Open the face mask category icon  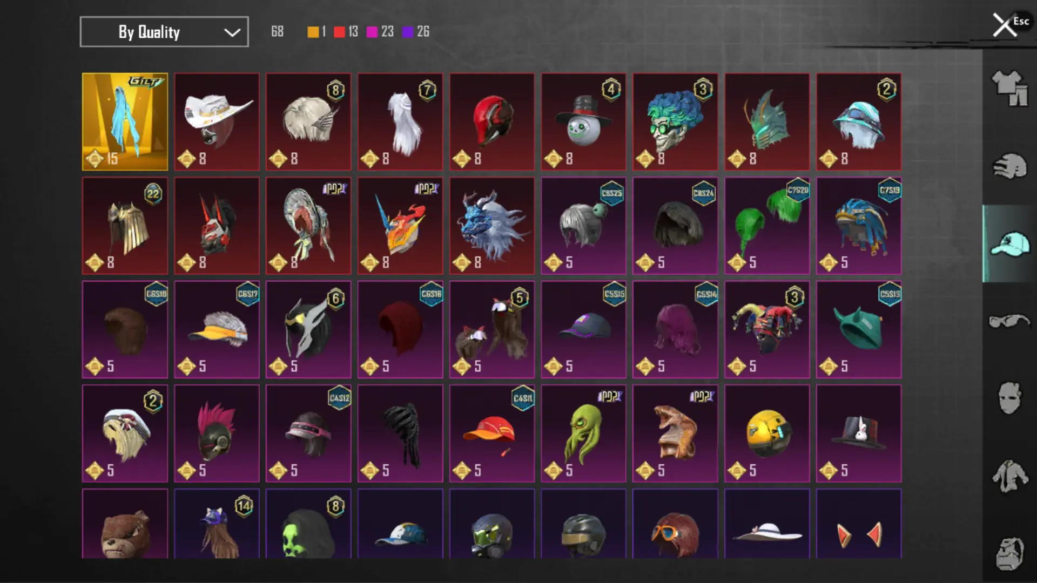pyautogui.click(x=1009, y=398)
